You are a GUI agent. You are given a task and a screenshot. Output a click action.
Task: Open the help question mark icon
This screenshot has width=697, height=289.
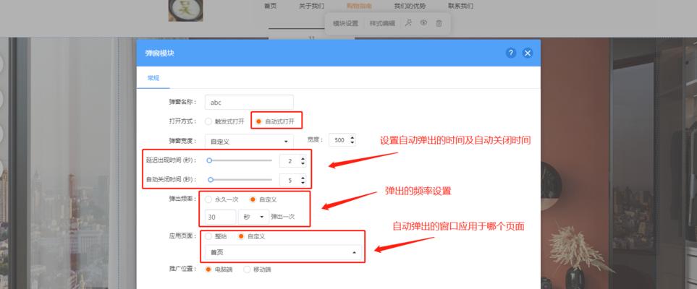pyautogui.click(x=511, y=53)
